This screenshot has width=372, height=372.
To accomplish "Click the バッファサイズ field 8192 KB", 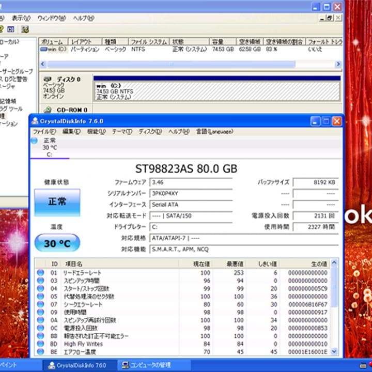I will (316, 182).
